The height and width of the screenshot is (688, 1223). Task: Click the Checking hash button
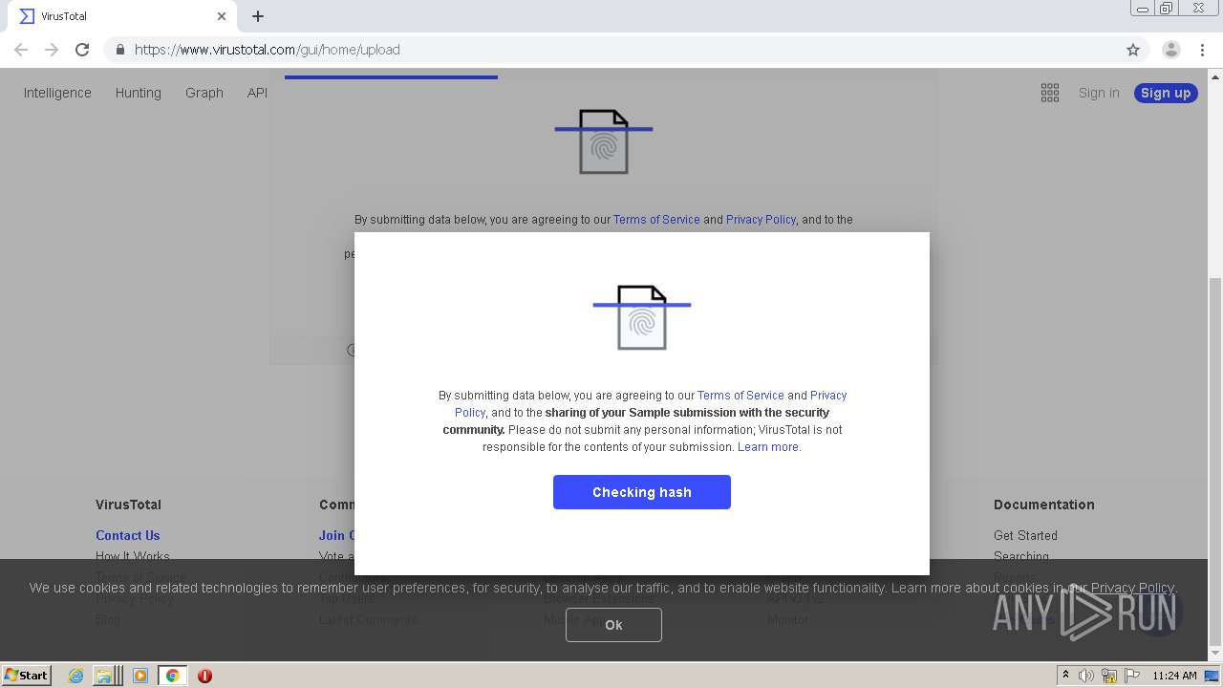[642, 492]
